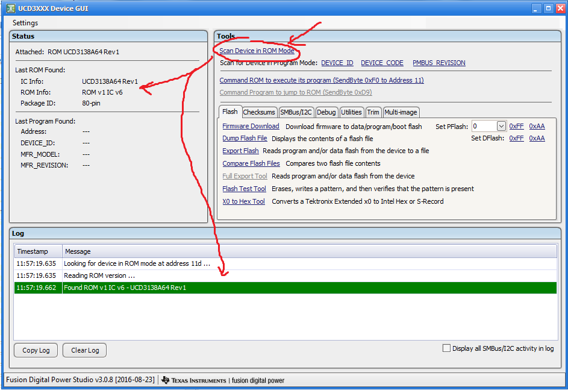
Task: Click 'Fusion Digital Power Studio v3.0.8' status text
Action: [x=80, y=380]
